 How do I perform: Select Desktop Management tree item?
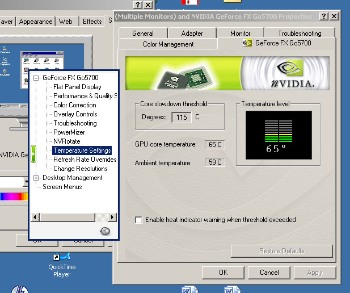click(72, 178)
